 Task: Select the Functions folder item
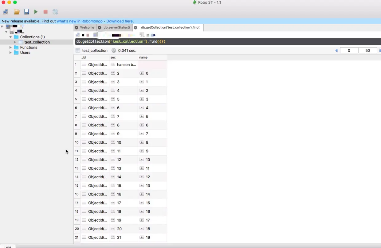coord(29,47)
